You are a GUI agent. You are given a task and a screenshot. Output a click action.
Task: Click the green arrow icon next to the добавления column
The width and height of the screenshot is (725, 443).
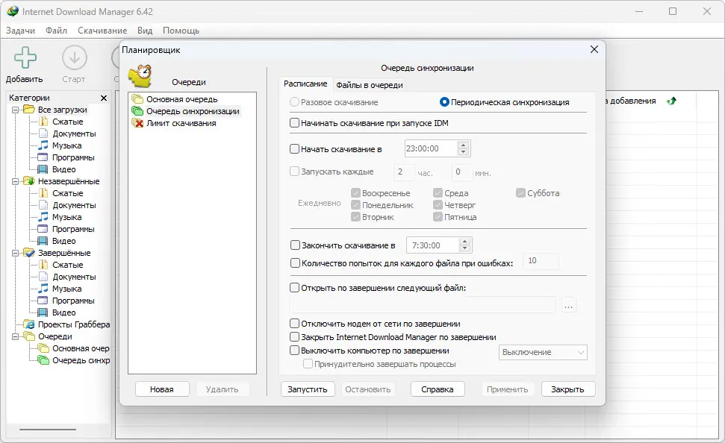(x=671, y=101)
